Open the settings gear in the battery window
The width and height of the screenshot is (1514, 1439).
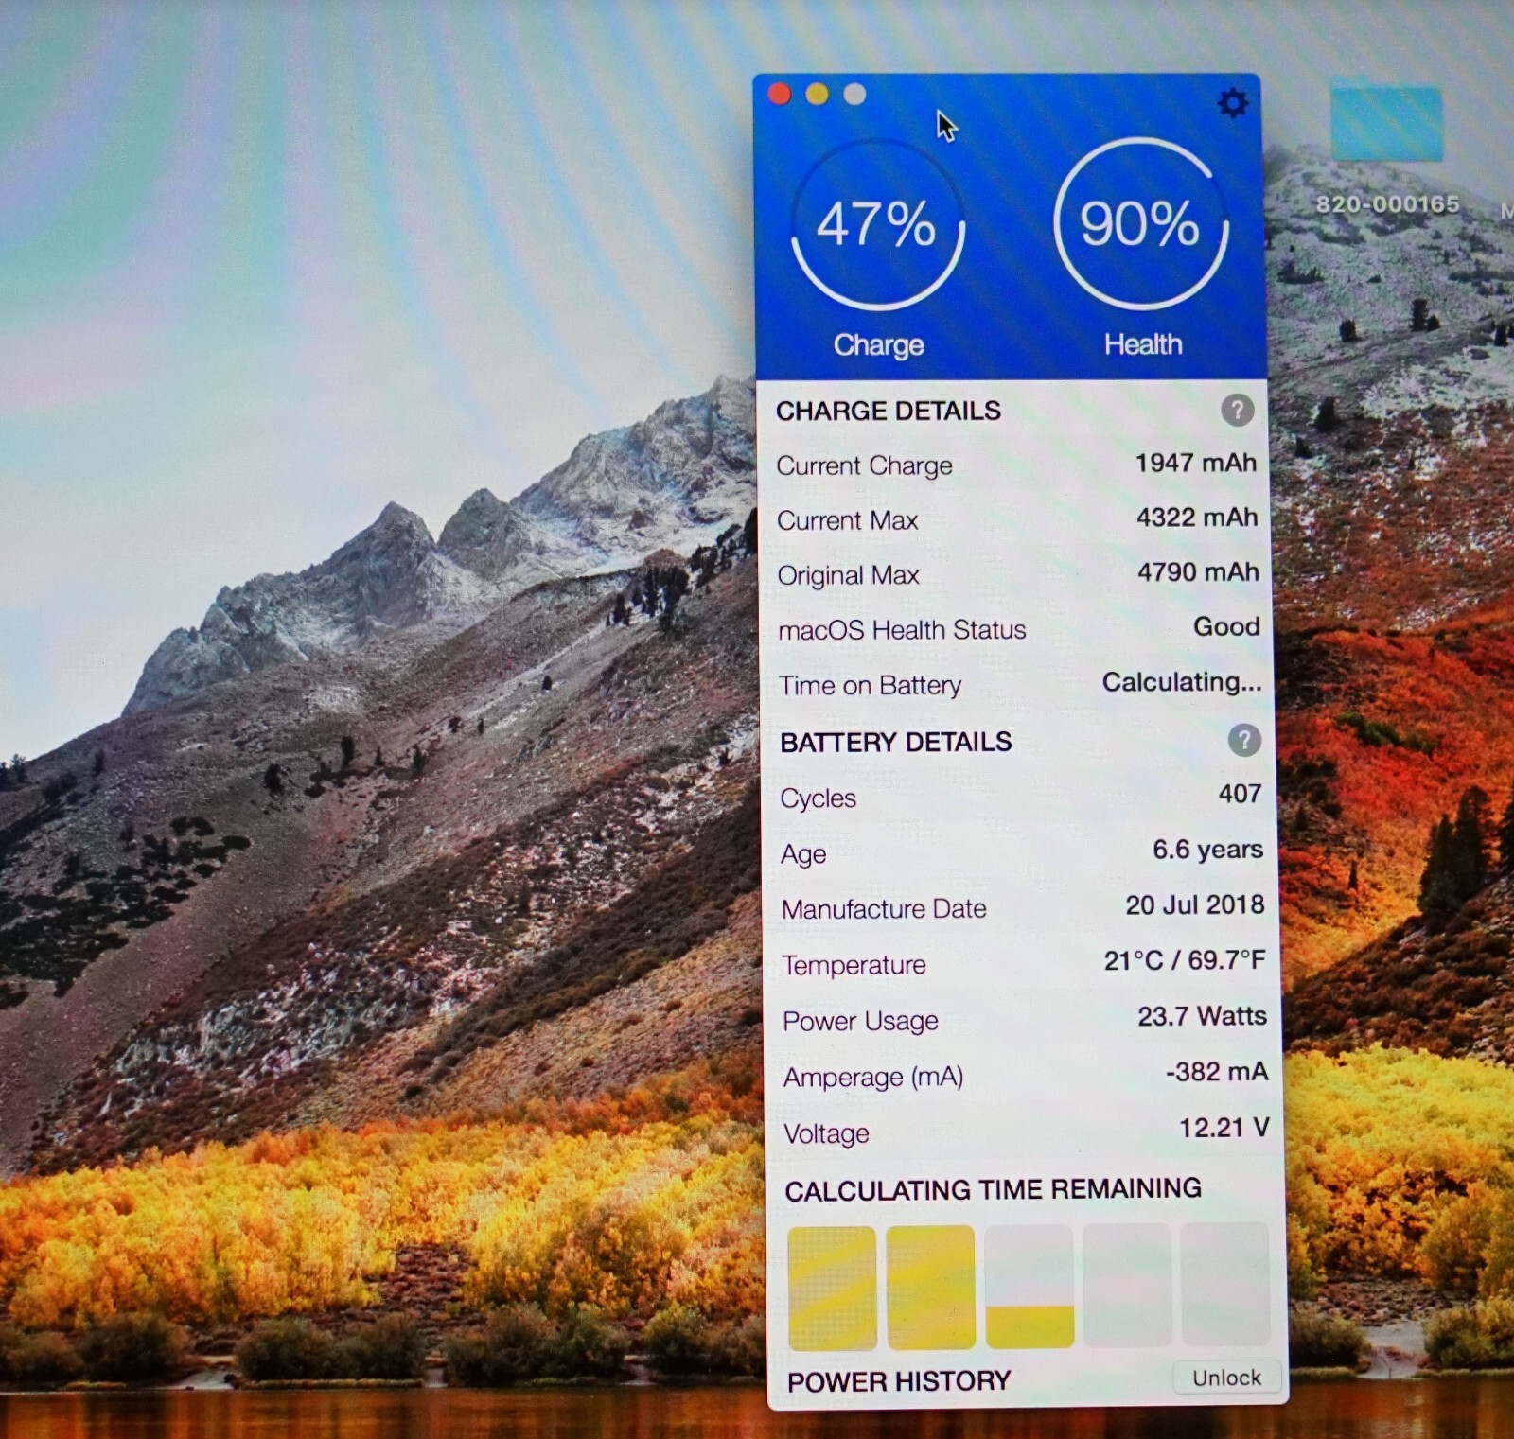1232,102
